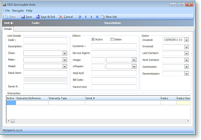Click the Lifespan value input field
The image size is (201, 140).
98,66
